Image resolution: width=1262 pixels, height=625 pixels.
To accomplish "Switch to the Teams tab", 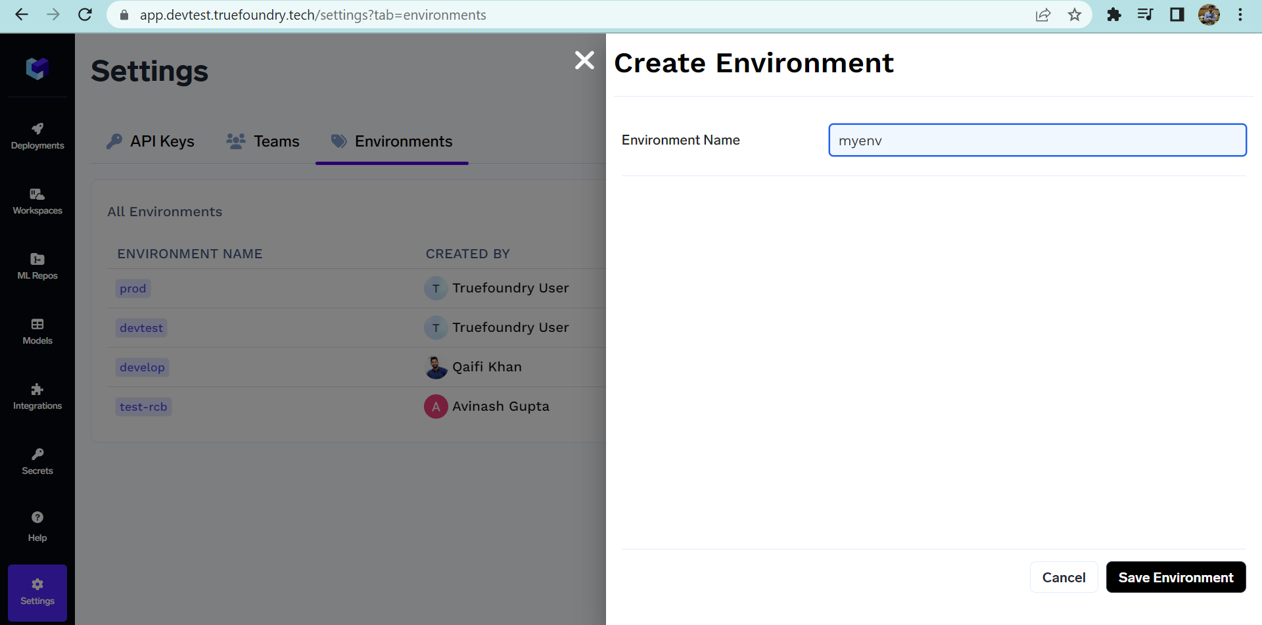I will (x=263, y=141).
